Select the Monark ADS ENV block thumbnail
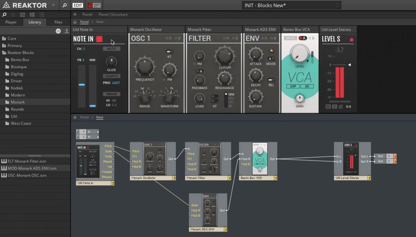The width and height of the screenshot is (416, 237). pos(210,210)
